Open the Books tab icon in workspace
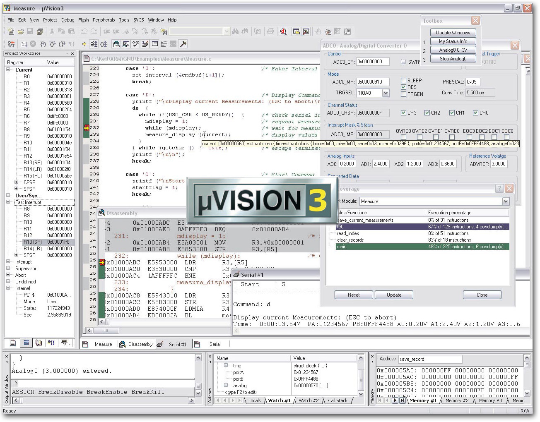The image size is (540, 422). (x=39, y=343)
